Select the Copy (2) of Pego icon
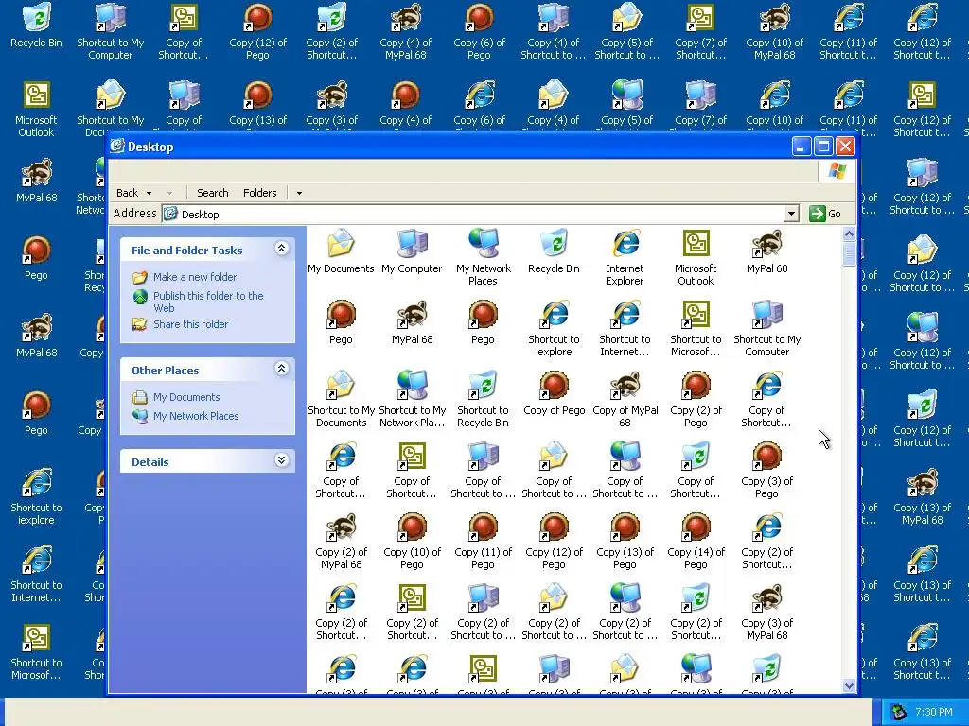The width and height of the screenshot is (969, 726). (x=696, y=400)
